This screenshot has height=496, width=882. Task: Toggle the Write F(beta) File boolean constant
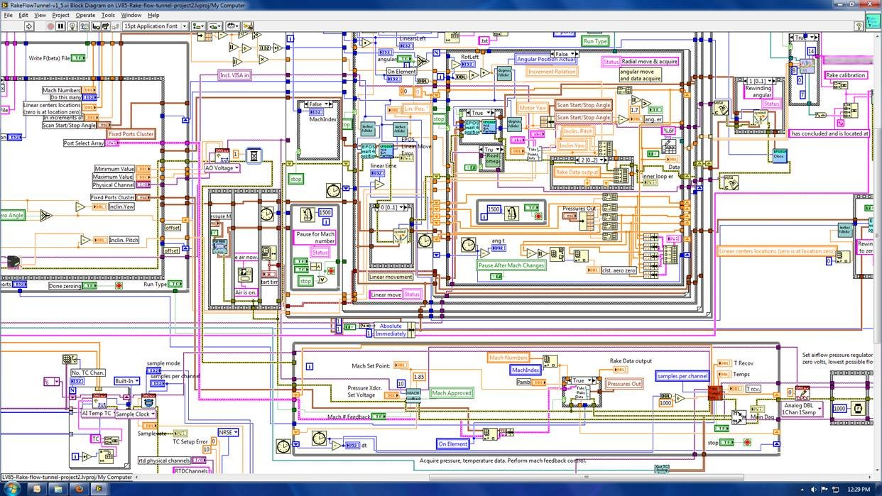click(79, 58)
